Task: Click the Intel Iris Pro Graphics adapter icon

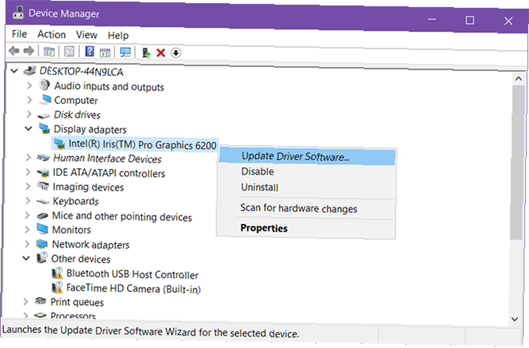Action: pyautogui.click(x=59, y=144)
